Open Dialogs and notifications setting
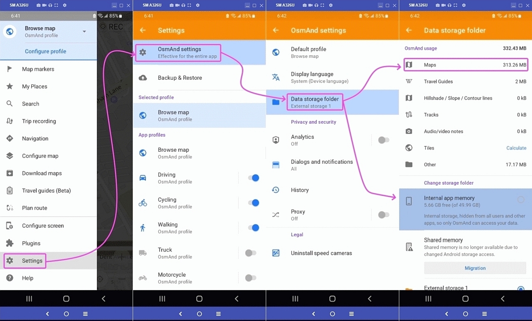Image resolution: width=532 pixels, height=321 pixels. click(332, 165)
